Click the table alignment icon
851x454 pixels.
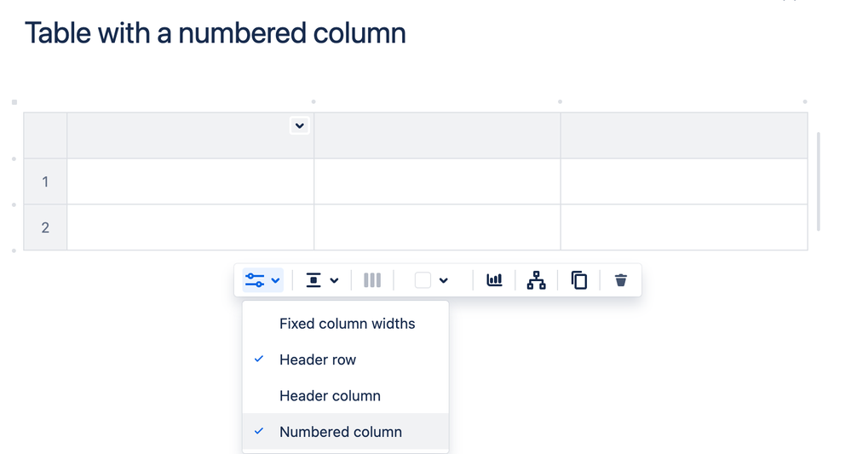313,280
